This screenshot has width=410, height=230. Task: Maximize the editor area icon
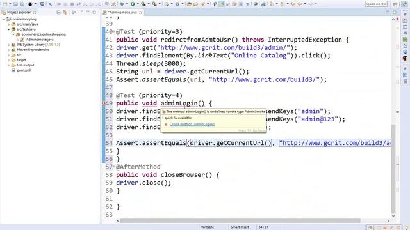(x=395, y=12)
